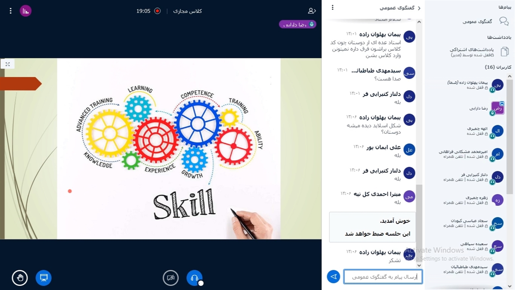The height and width of the screenshot is (290, 515).
Task: Click the رضا دارابی speaker badge
Action: [x=298, y=25]
